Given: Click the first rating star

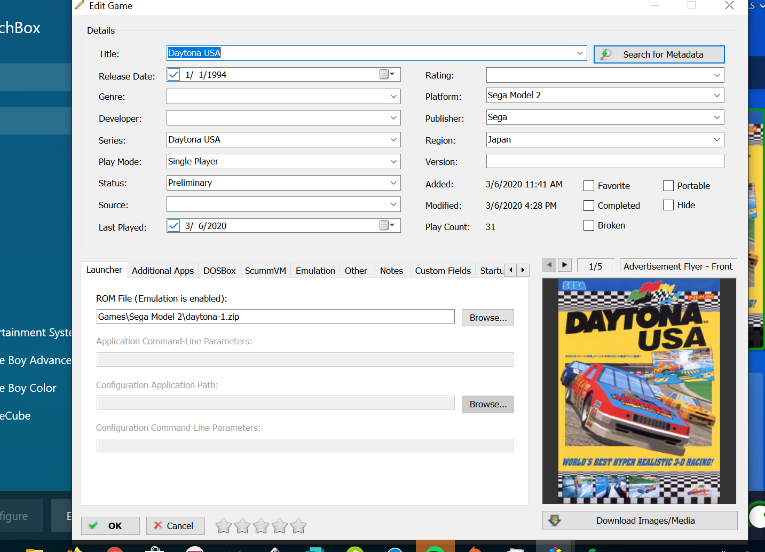Looking at the screenshot, I should tap(224, 526).
